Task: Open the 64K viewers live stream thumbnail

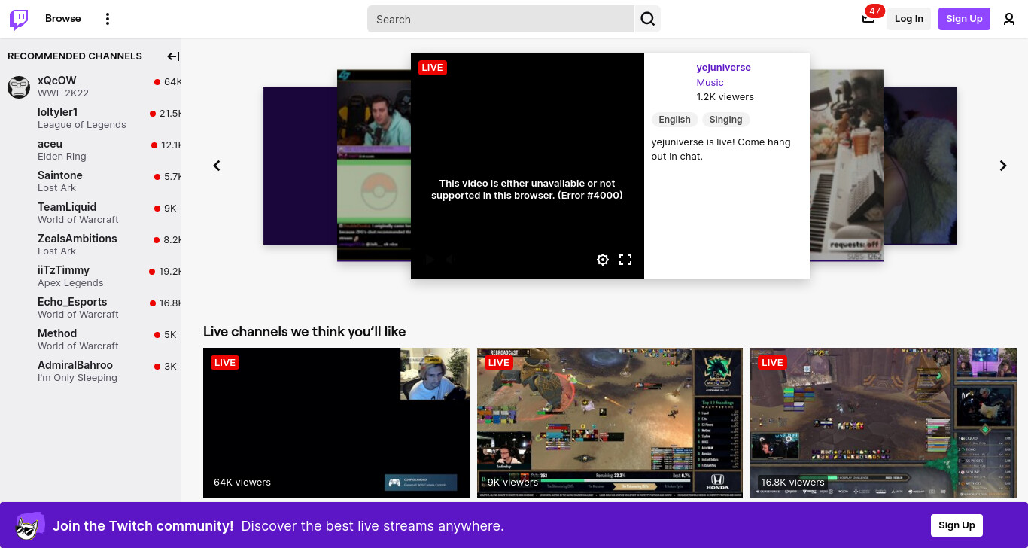Action: 336,422
